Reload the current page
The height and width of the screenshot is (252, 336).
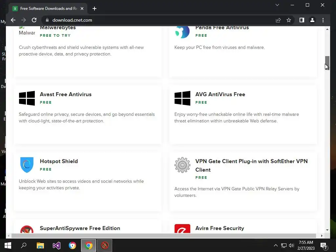pyautogui.click(x=34, y=20)
